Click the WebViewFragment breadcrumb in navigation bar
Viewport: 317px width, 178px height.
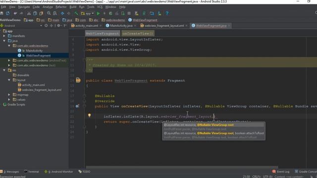coord(143,20)
